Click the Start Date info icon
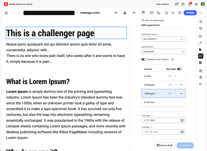 coord(152,116)
